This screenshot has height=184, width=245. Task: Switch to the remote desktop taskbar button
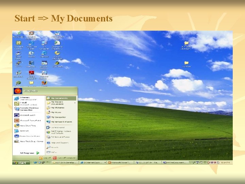click(148, 163)
